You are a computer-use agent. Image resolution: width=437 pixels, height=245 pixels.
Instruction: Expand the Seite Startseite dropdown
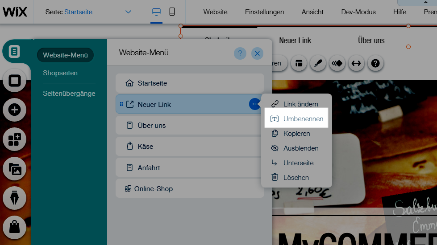coord(129,12)
